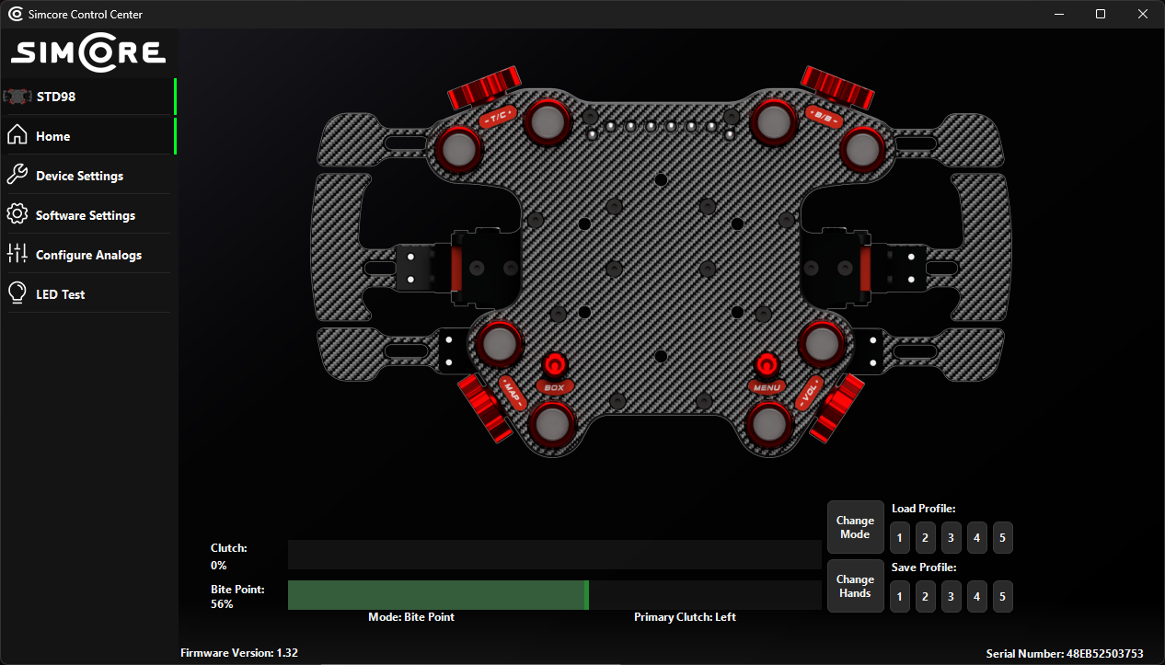Viewport: 1165px width, 665px height.
Task: Click the Change Hands button
Action: coord(855,586)
